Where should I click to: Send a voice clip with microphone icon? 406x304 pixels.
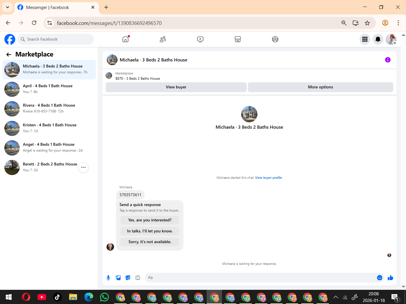[x=108, y=278]
